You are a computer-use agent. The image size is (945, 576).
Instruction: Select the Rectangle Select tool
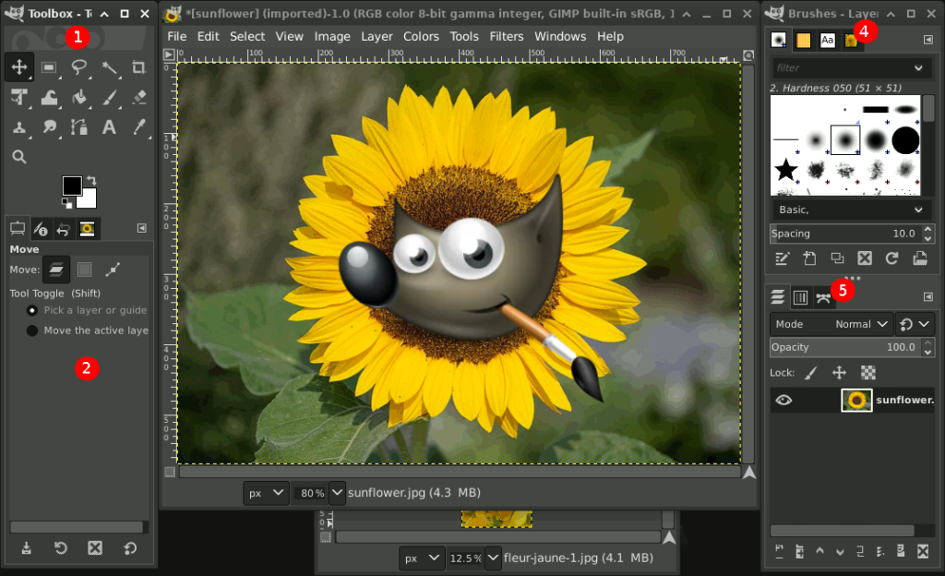point(49,66)
